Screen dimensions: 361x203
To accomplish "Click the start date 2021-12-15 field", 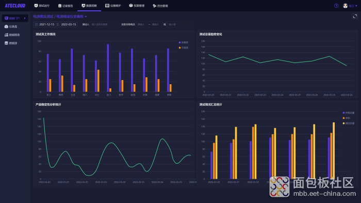I will point(47,24).
